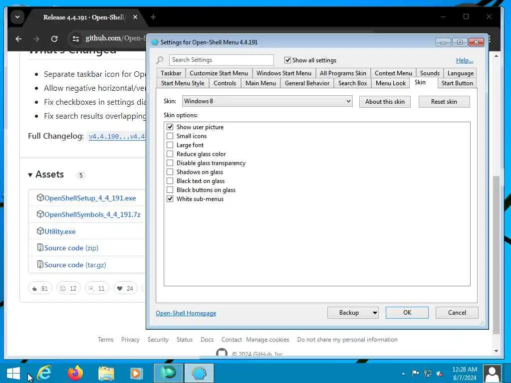This screenshot has width=511, height=383.
Task: Show hidden system tray icons
Action: [x=403, y=374]
